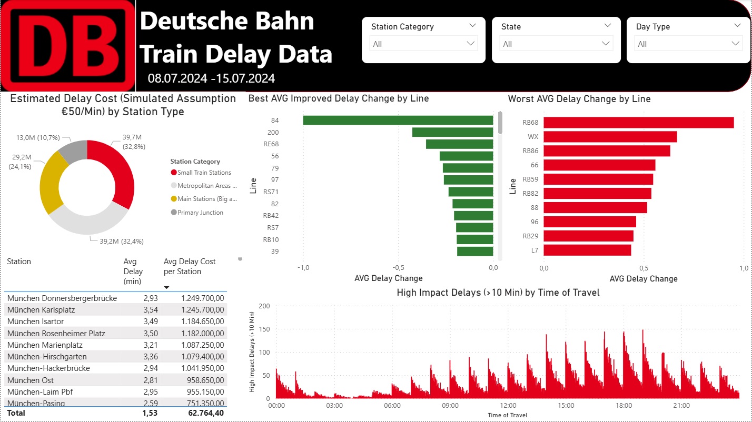Click the Small Train Stations legend marker
Image resolution: width=752 pixels, height=422 pixels.
tap(174, 173)
